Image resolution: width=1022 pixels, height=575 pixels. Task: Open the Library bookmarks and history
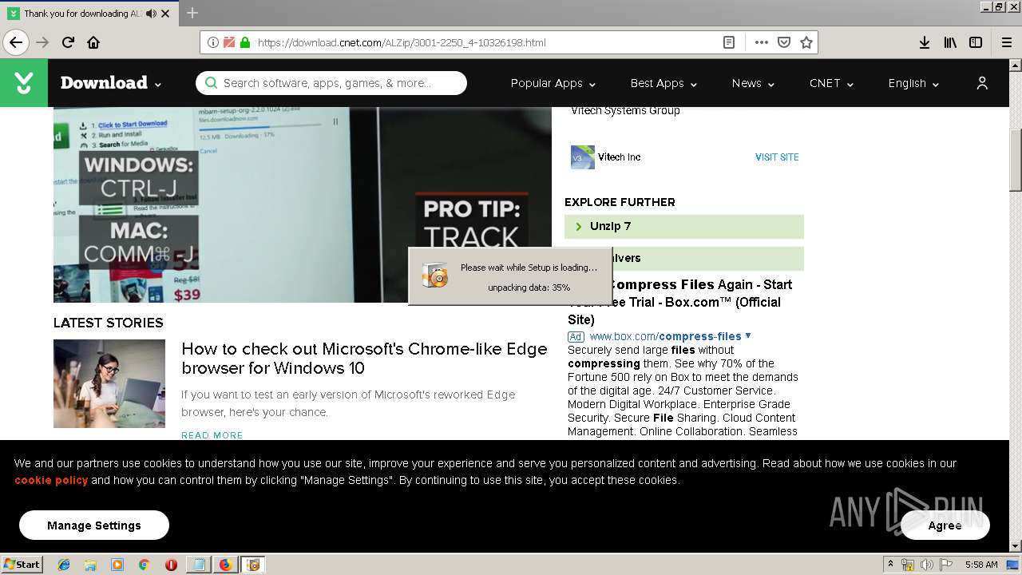click(950, 42)
